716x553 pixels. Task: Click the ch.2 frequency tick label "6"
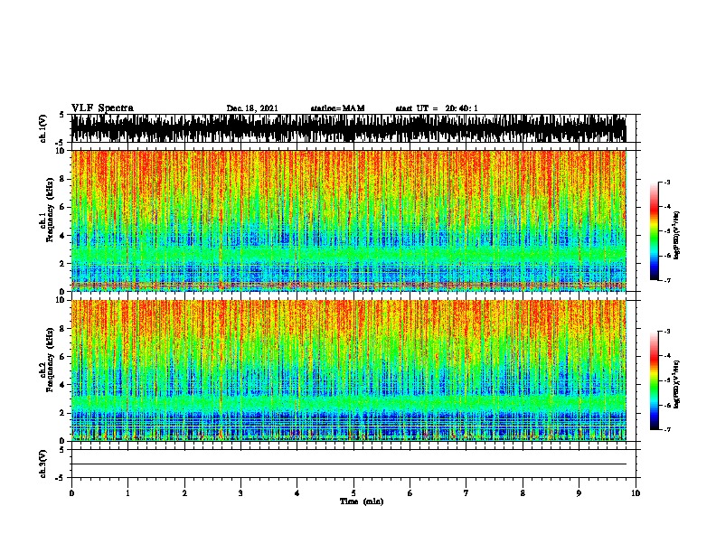click(x=63, y=357)
